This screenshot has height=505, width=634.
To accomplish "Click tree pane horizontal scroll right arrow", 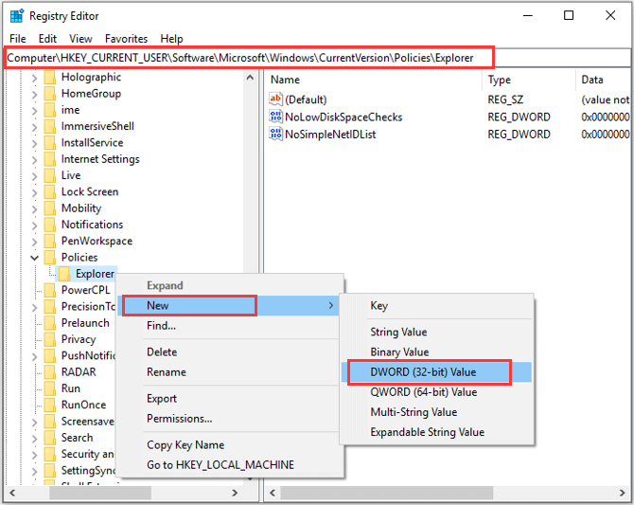I will click(235, 493).
